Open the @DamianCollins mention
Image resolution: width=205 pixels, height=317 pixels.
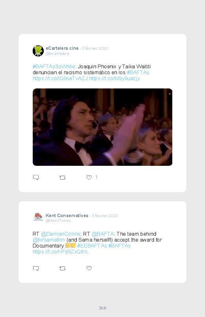[x=61, y=234]
